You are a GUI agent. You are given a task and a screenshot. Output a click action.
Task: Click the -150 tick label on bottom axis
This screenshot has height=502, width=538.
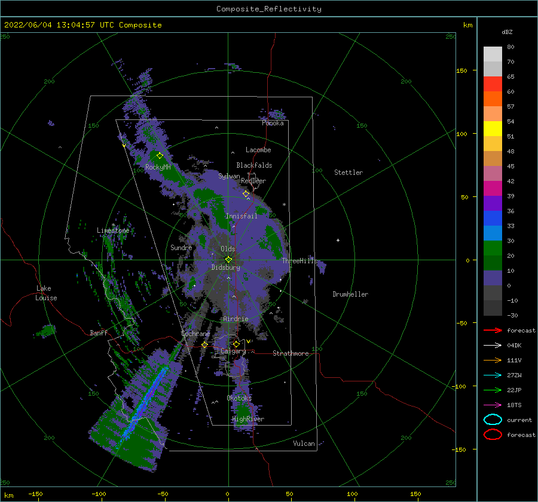35,494
